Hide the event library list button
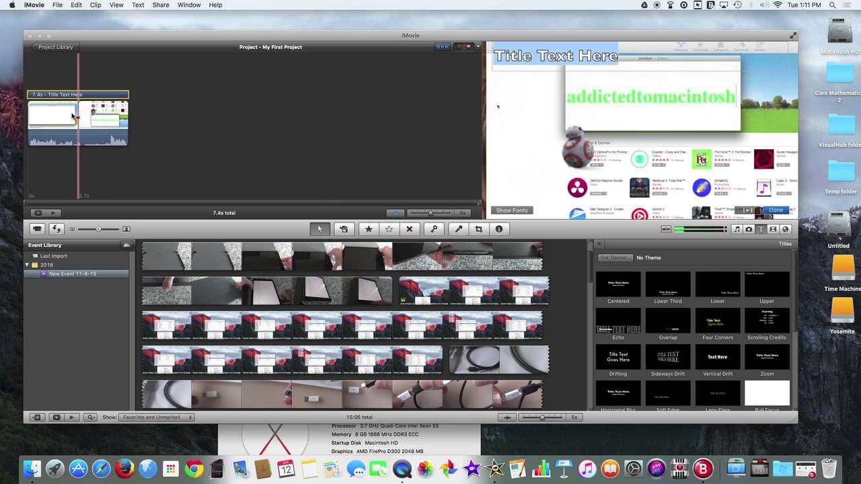The width and height of the screenshot is (861, 484). 38,417
